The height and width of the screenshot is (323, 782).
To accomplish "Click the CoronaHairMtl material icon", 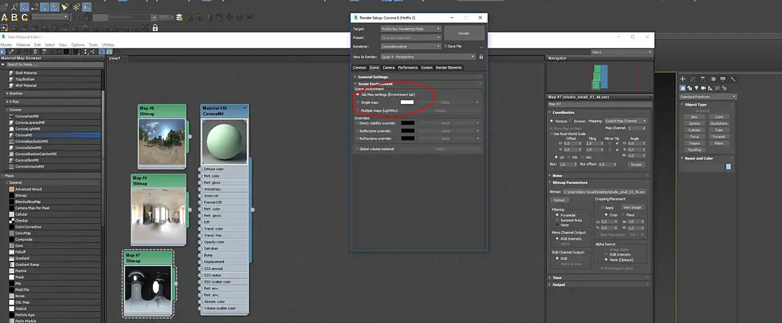I will click(x=11, y=116).
